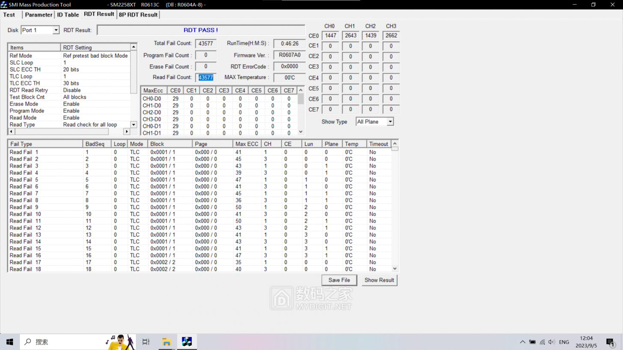Click the RDT Result status field

(x=201, y=30)
